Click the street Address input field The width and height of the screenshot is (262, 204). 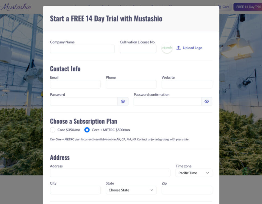pyautogui.click(x=110, y=173)
